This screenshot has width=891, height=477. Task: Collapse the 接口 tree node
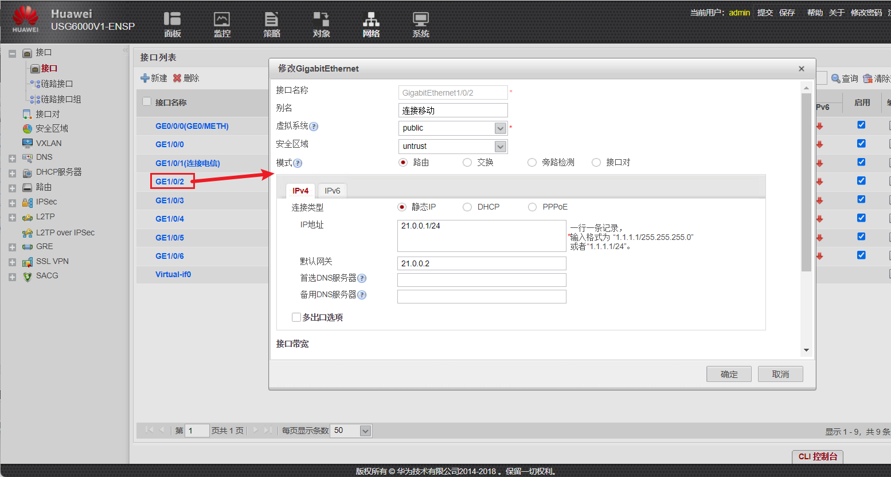pos(12,54)
